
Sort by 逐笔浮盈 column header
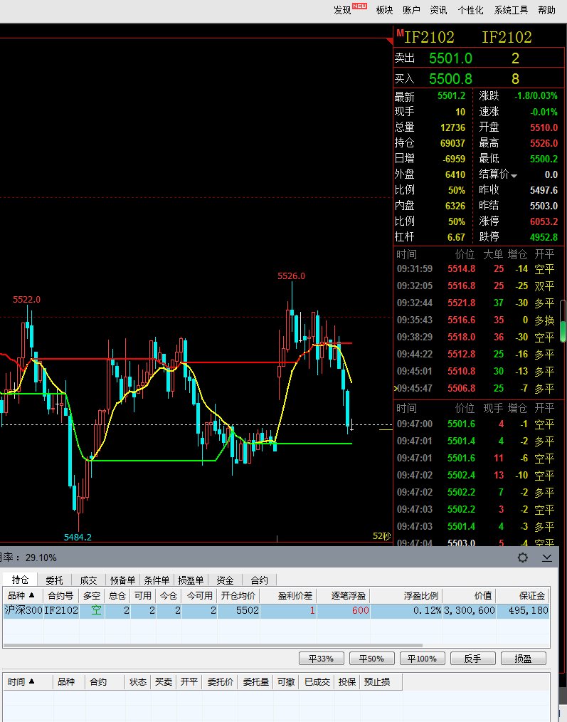click(x=344, y=595)
